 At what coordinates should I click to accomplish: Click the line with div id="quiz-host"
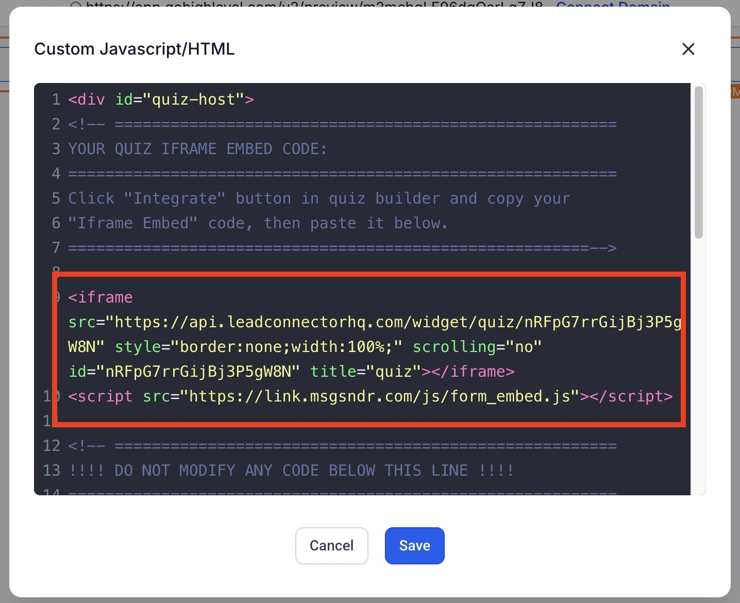[161, 99]
